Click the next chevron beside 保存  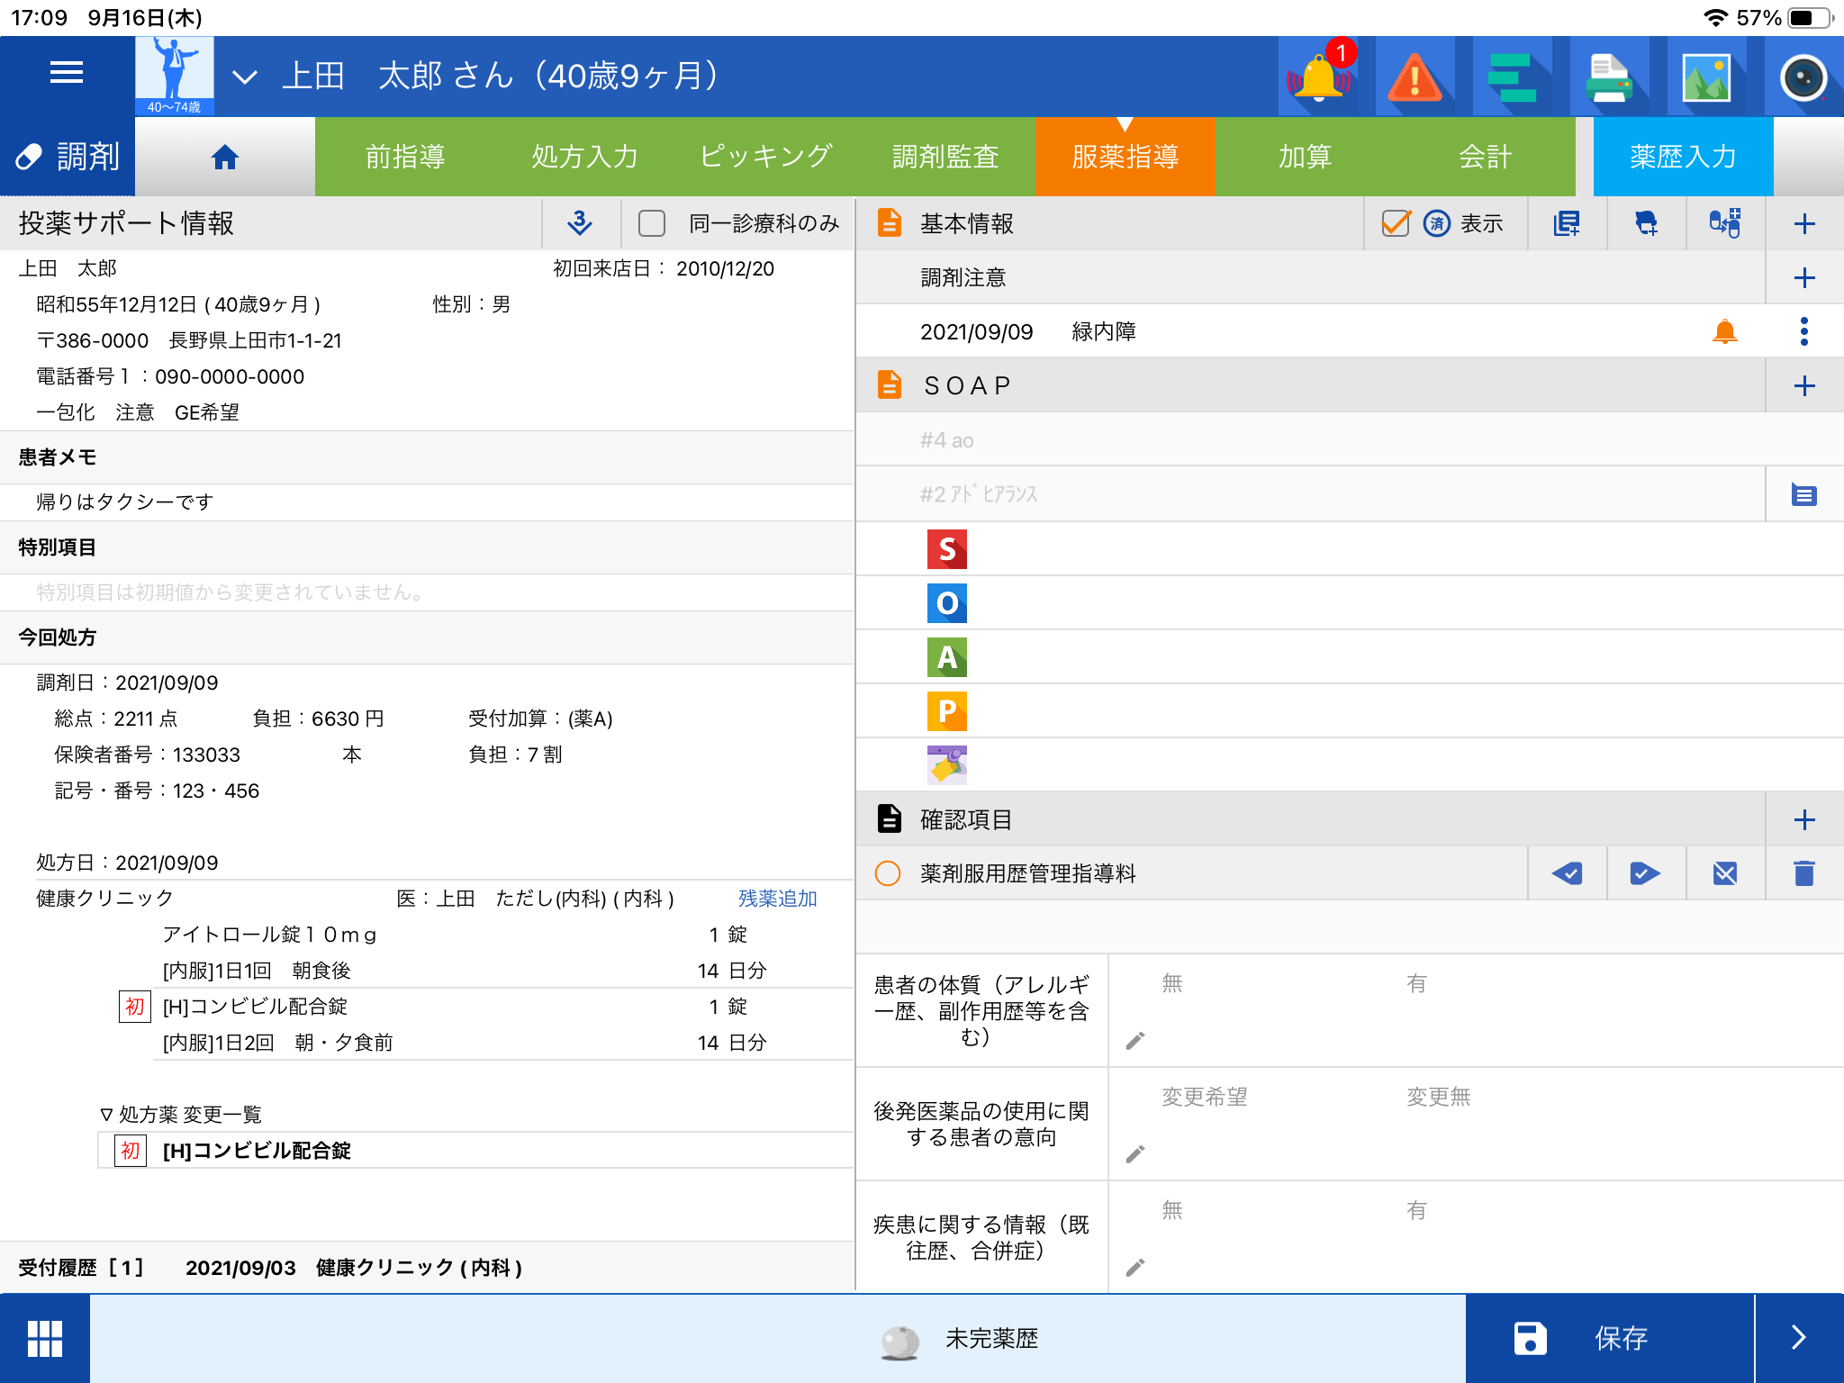click(1799, 1339)
